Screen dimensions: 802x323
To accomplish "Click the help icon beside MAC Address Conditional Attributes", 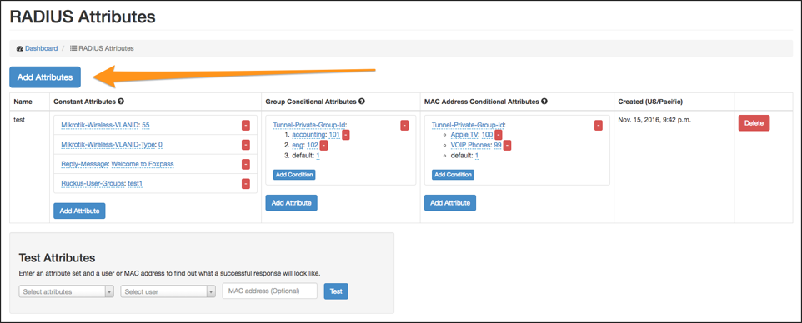I will [x=544, y=102].
